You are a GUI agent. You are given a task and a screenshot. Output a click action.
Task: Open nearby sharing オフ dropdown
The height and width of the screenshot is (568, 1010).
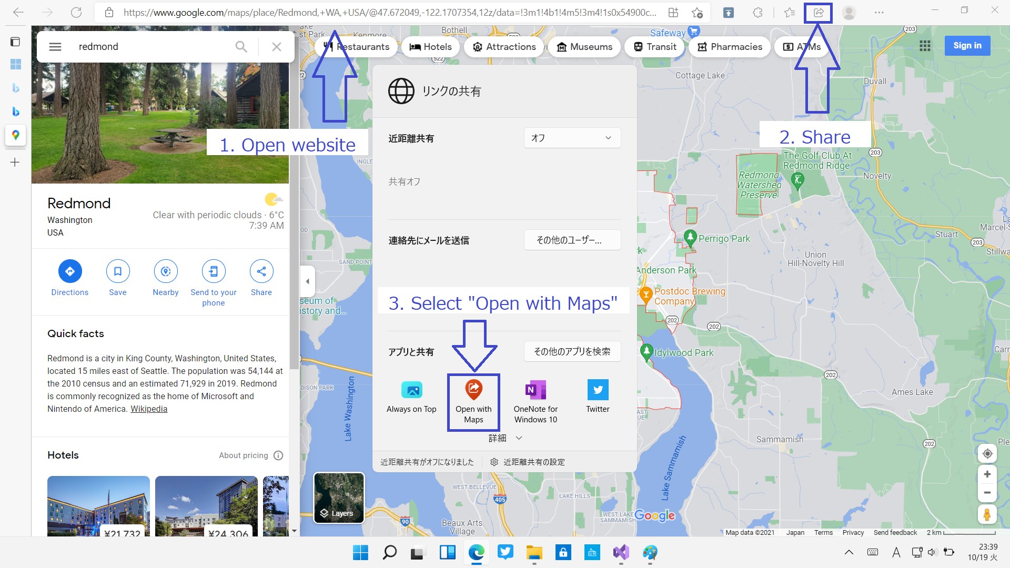[572, 138]
